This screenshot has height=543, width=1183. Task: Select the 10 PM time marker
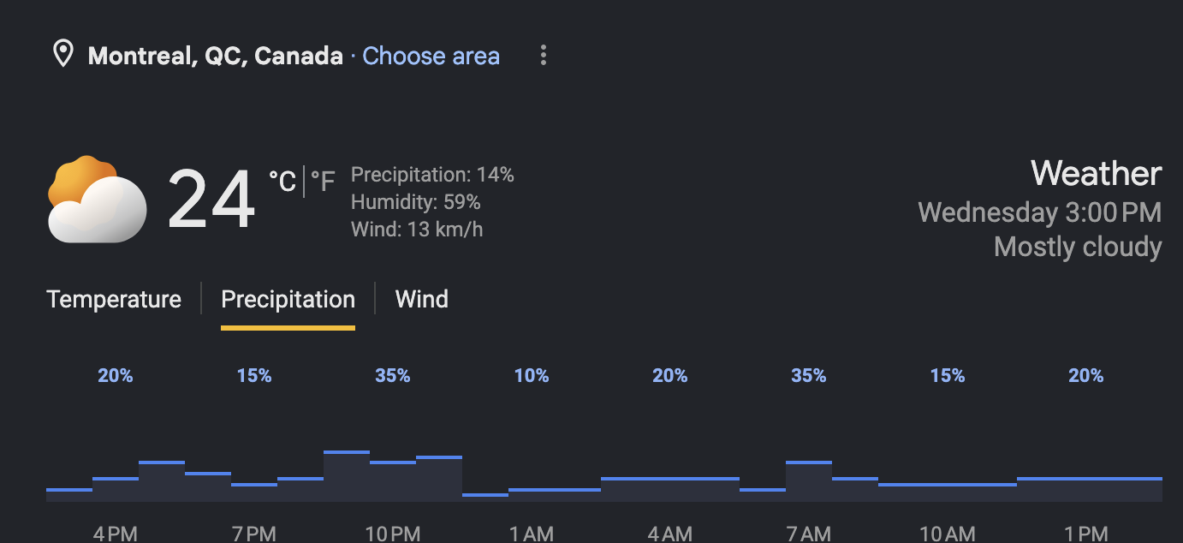pyautogui.click(x=393, y=534)
